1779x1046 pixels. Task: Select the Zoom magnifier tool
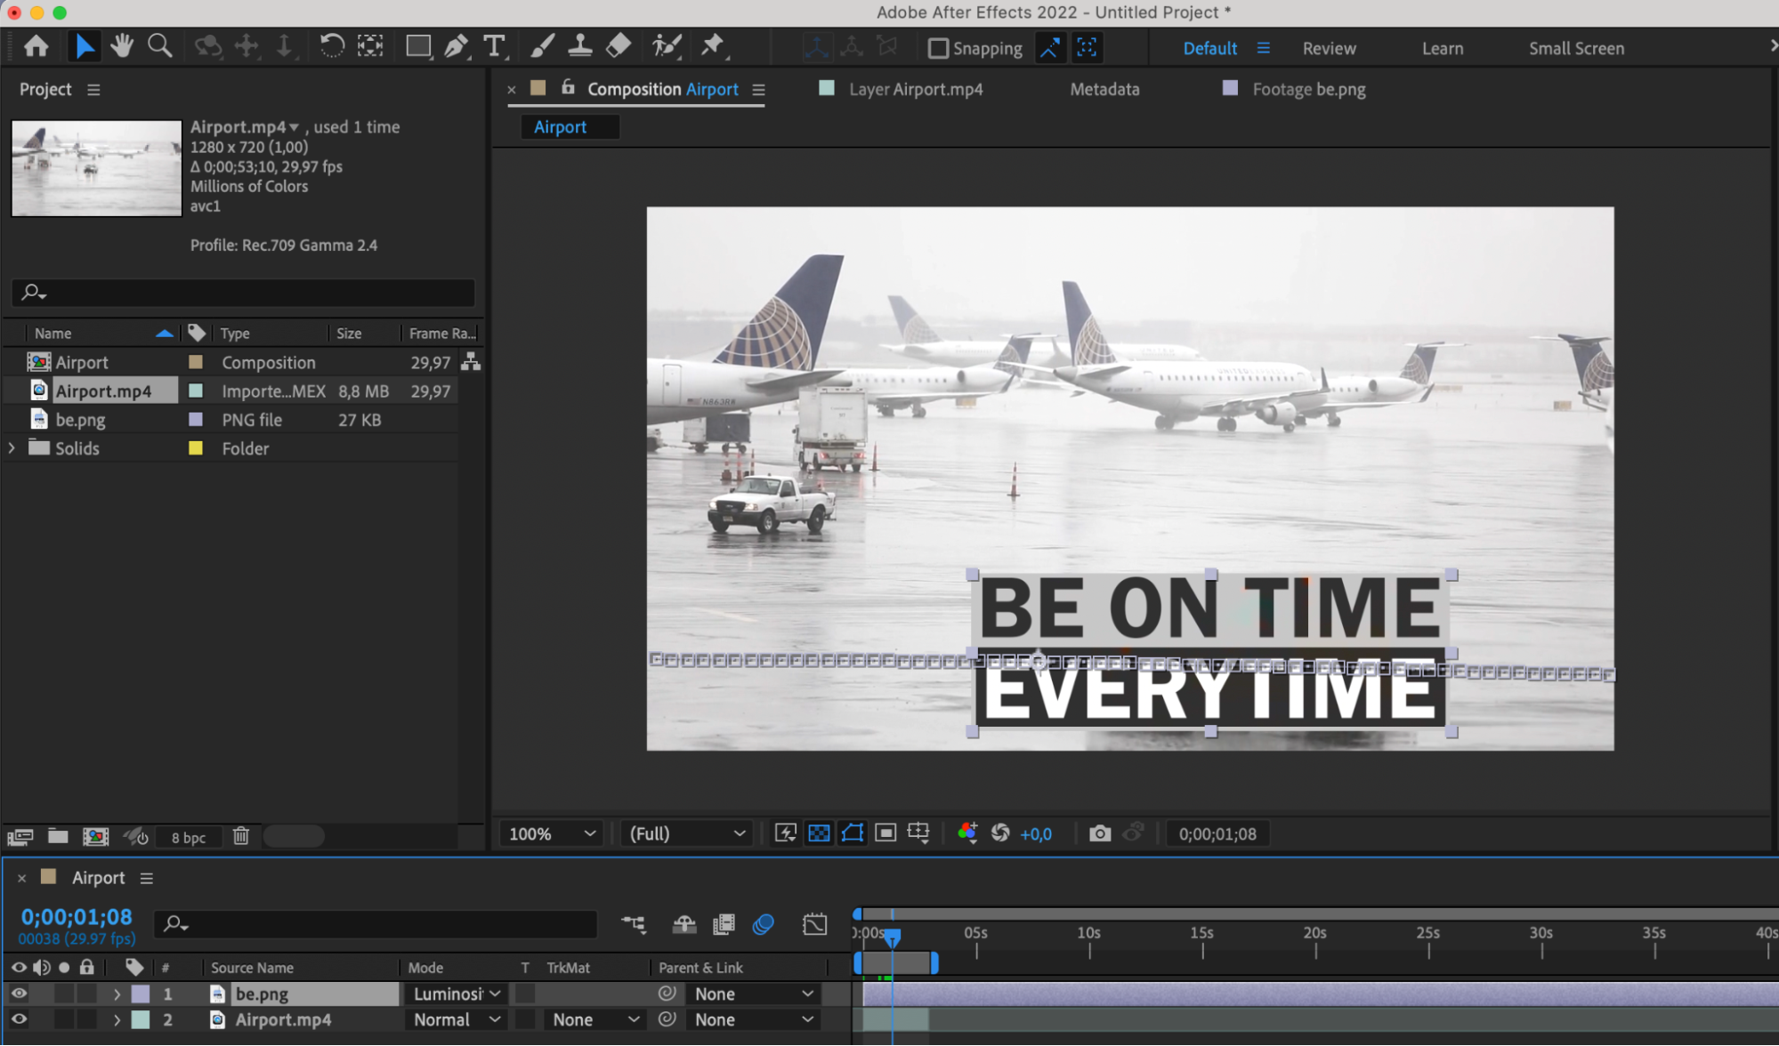coord(160,46)
